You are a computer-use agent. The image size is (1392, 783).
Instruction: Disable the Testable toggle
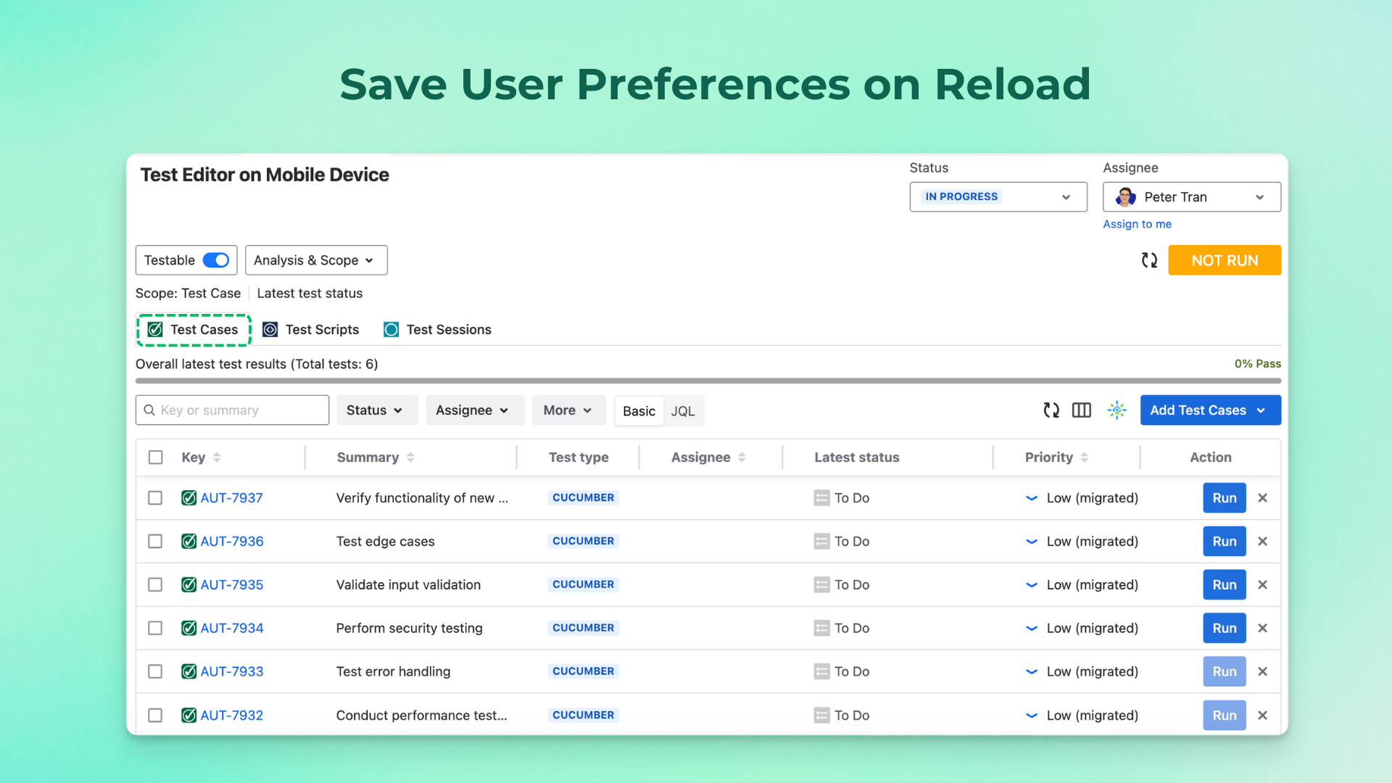tap(215, 260)
